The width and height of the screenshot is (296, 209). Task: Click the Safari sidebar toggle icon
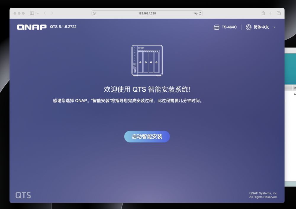pyautogui.click(x=32, y=13)
